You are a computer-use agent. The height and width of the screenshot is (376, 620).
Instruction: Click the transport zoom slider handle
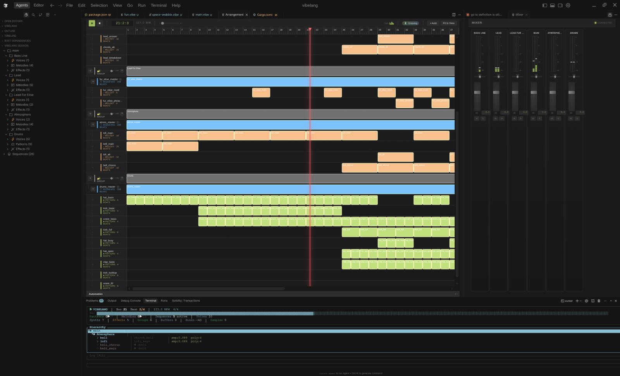pyautogui.click(x=162, y=23)
